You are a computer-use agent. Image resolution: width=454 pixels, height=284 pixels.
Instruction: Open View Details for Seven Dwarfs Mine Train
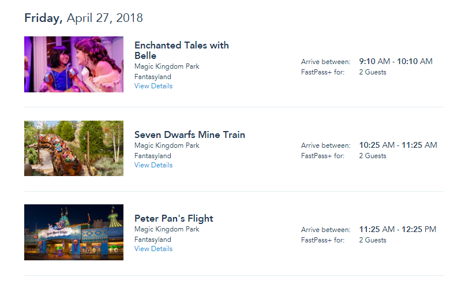pos(153,165)
